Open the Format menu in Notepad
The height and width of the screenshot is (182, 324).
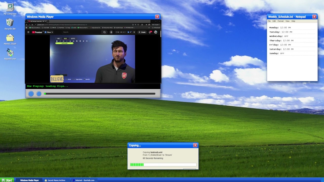(x=280, y=21)
